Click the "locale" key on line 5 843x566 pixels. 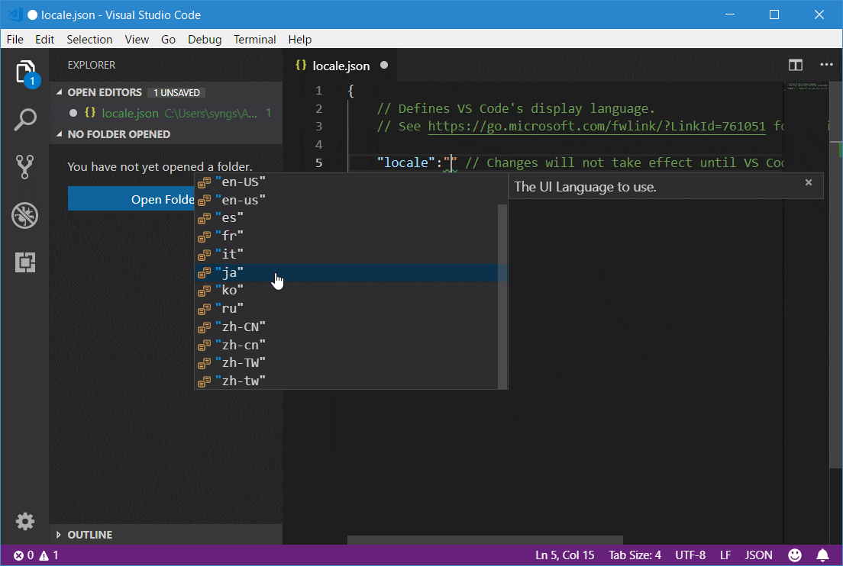(406, 162)
